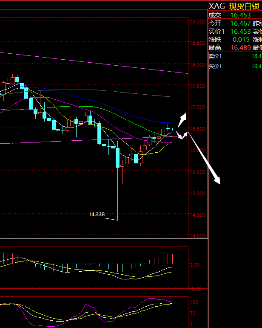This screenshot has height=328, width=262.
Task: Click the large 买价1 label beside 16.453
Action: pos(216,32)
